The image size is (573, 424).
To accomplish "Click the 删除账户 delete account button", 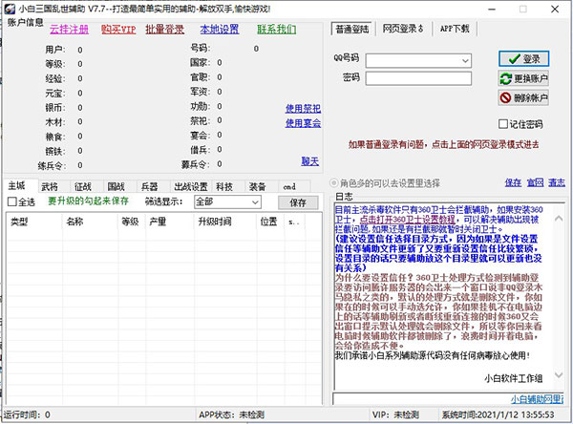I will tap(523, 97).
